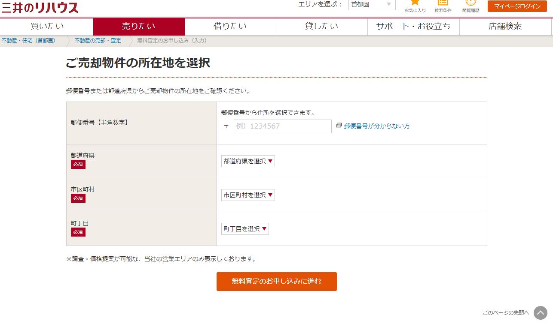Open the 閲覧履歴 clock icon
Viewport: 553px width, 324px height.
pos(471,3)
